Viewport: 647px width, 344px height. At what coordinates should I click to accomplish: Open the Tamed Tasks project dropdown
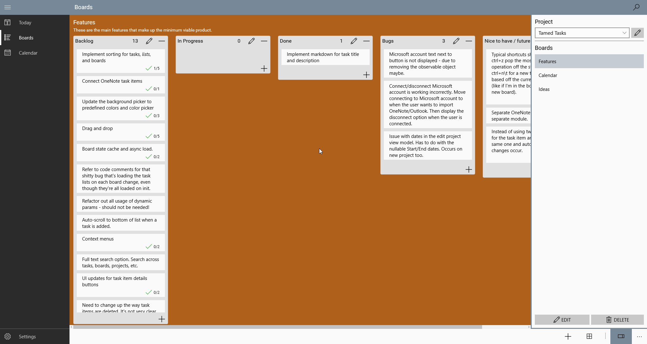click(x=582, y=33)
